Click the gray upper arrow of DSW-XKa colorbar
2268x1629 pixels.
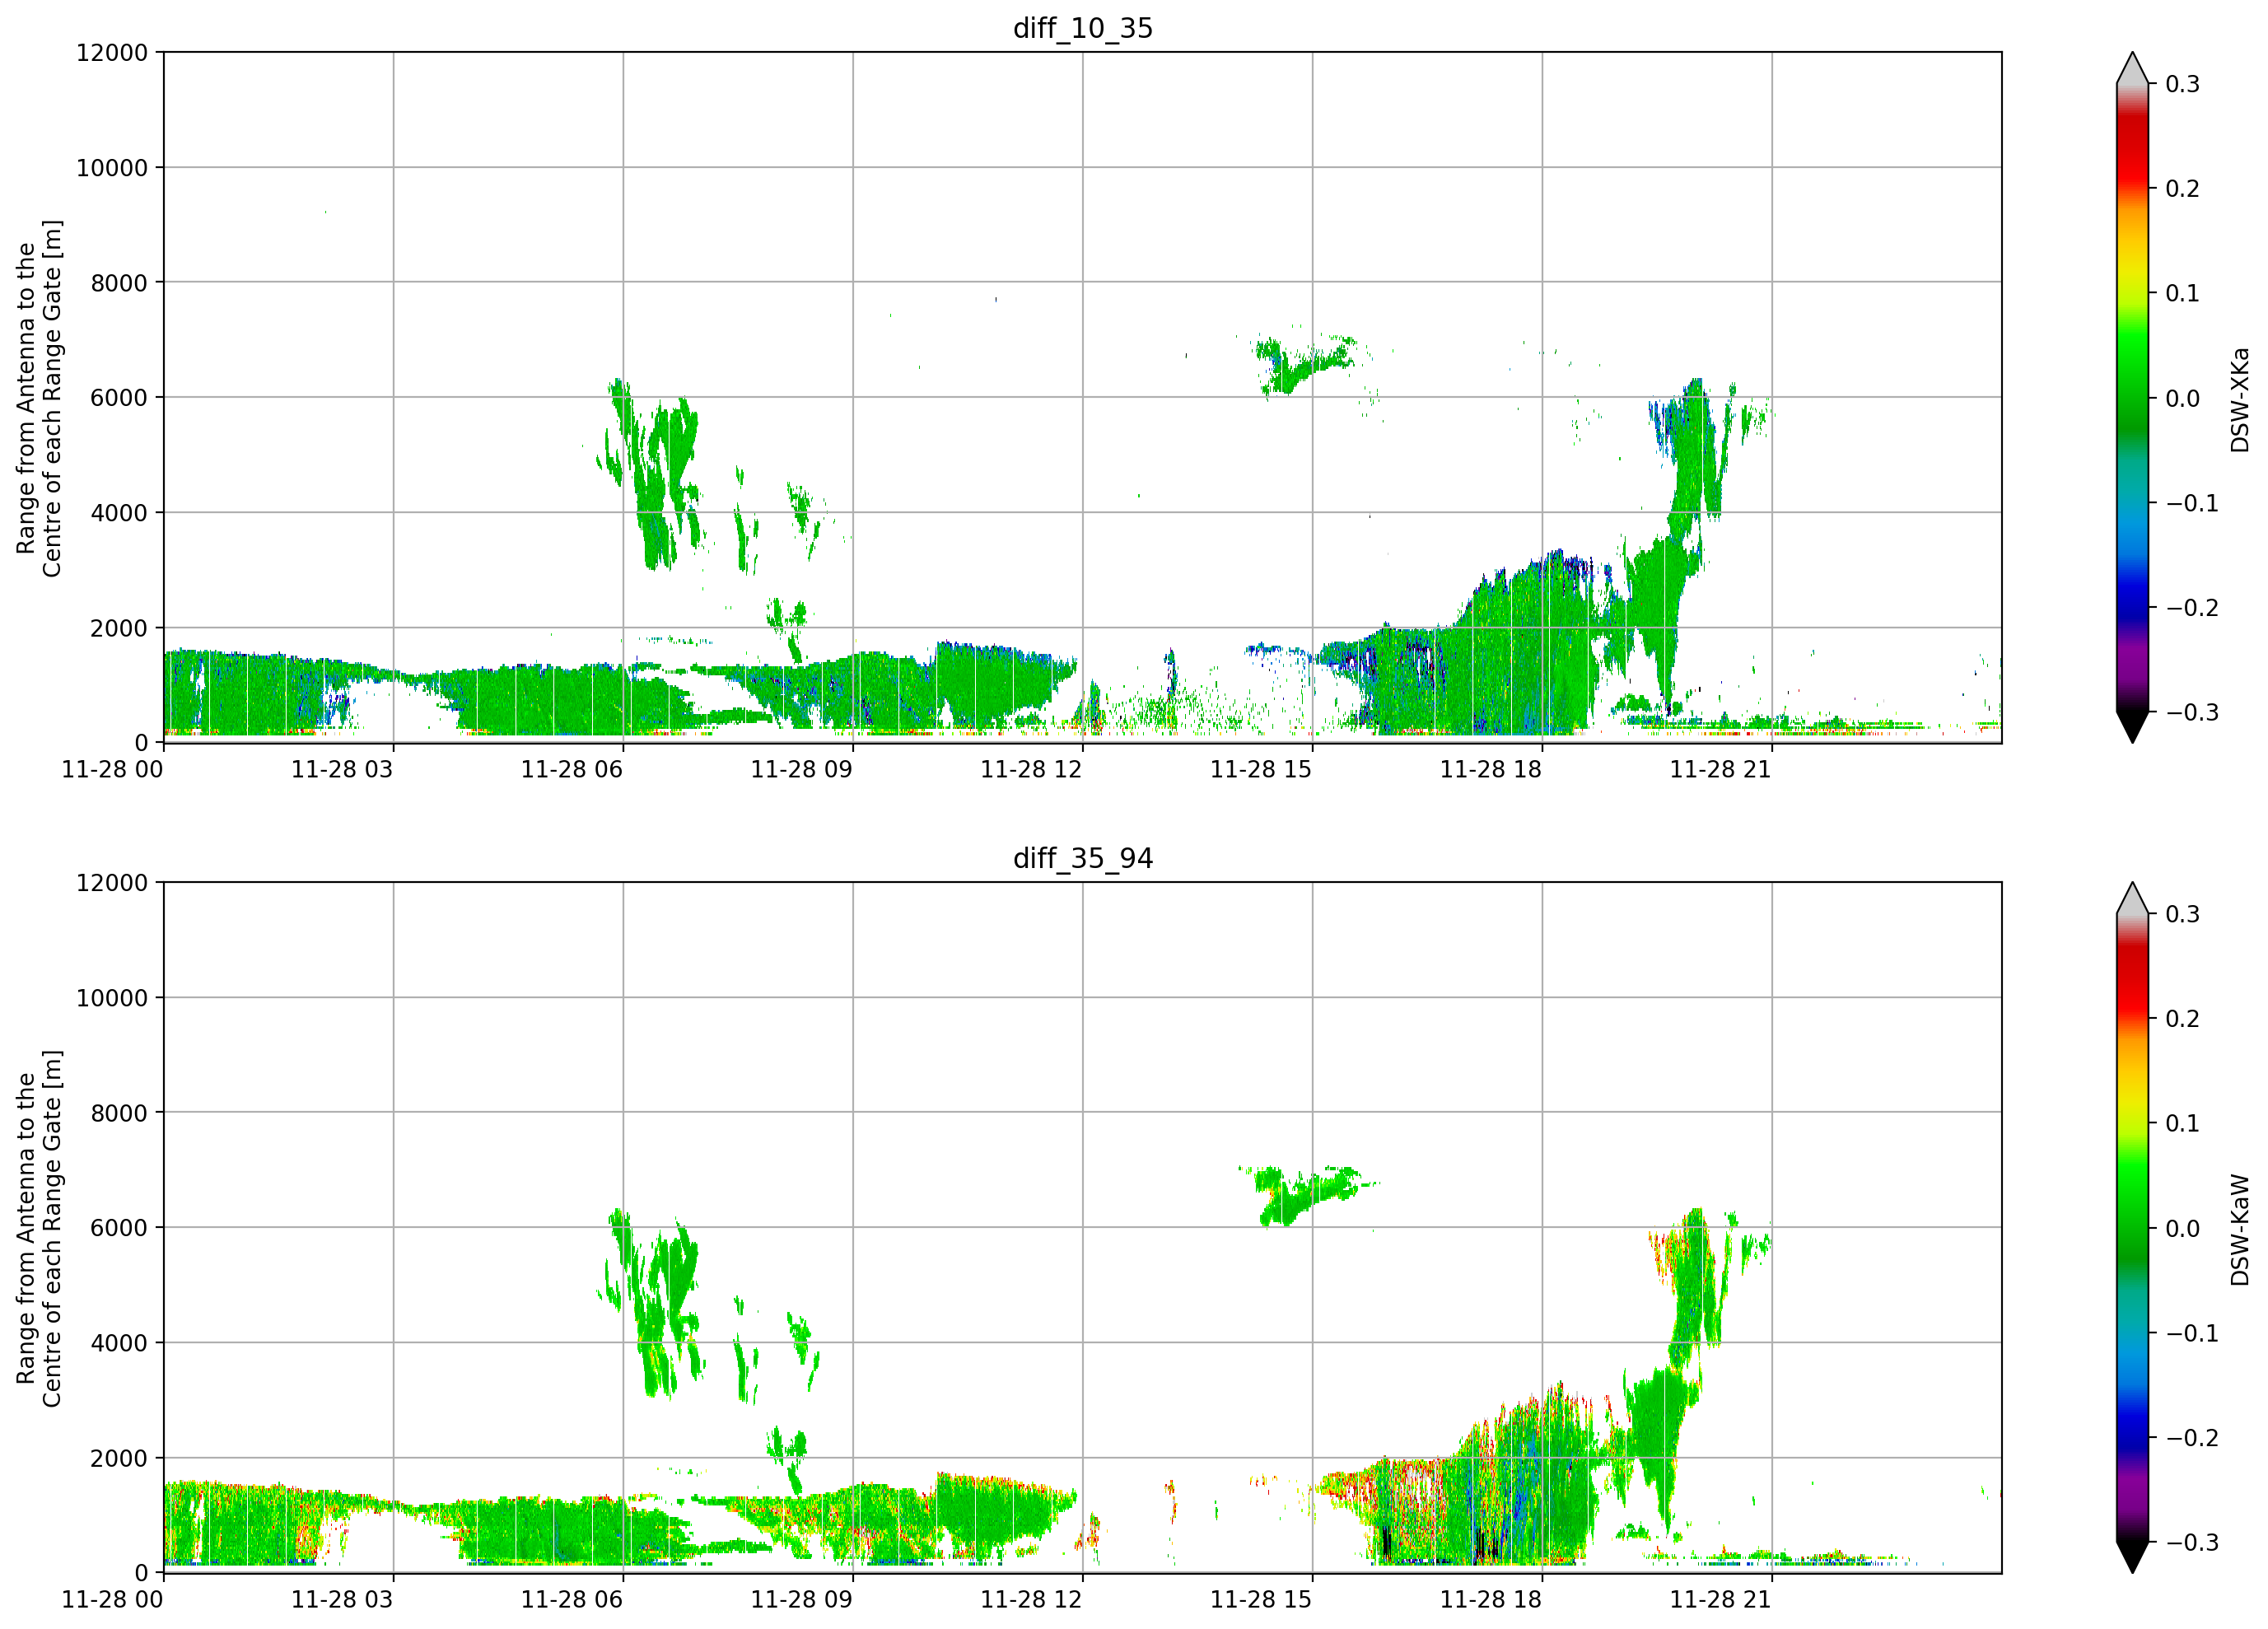(2132, 69)
